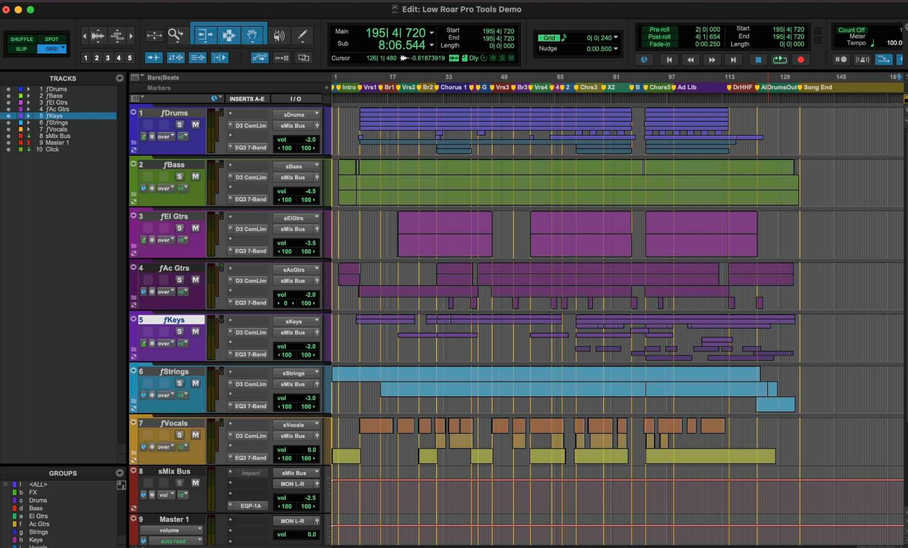Click the add marker plus icon
This screenshot has height=548, width=908.
(326, 87)
